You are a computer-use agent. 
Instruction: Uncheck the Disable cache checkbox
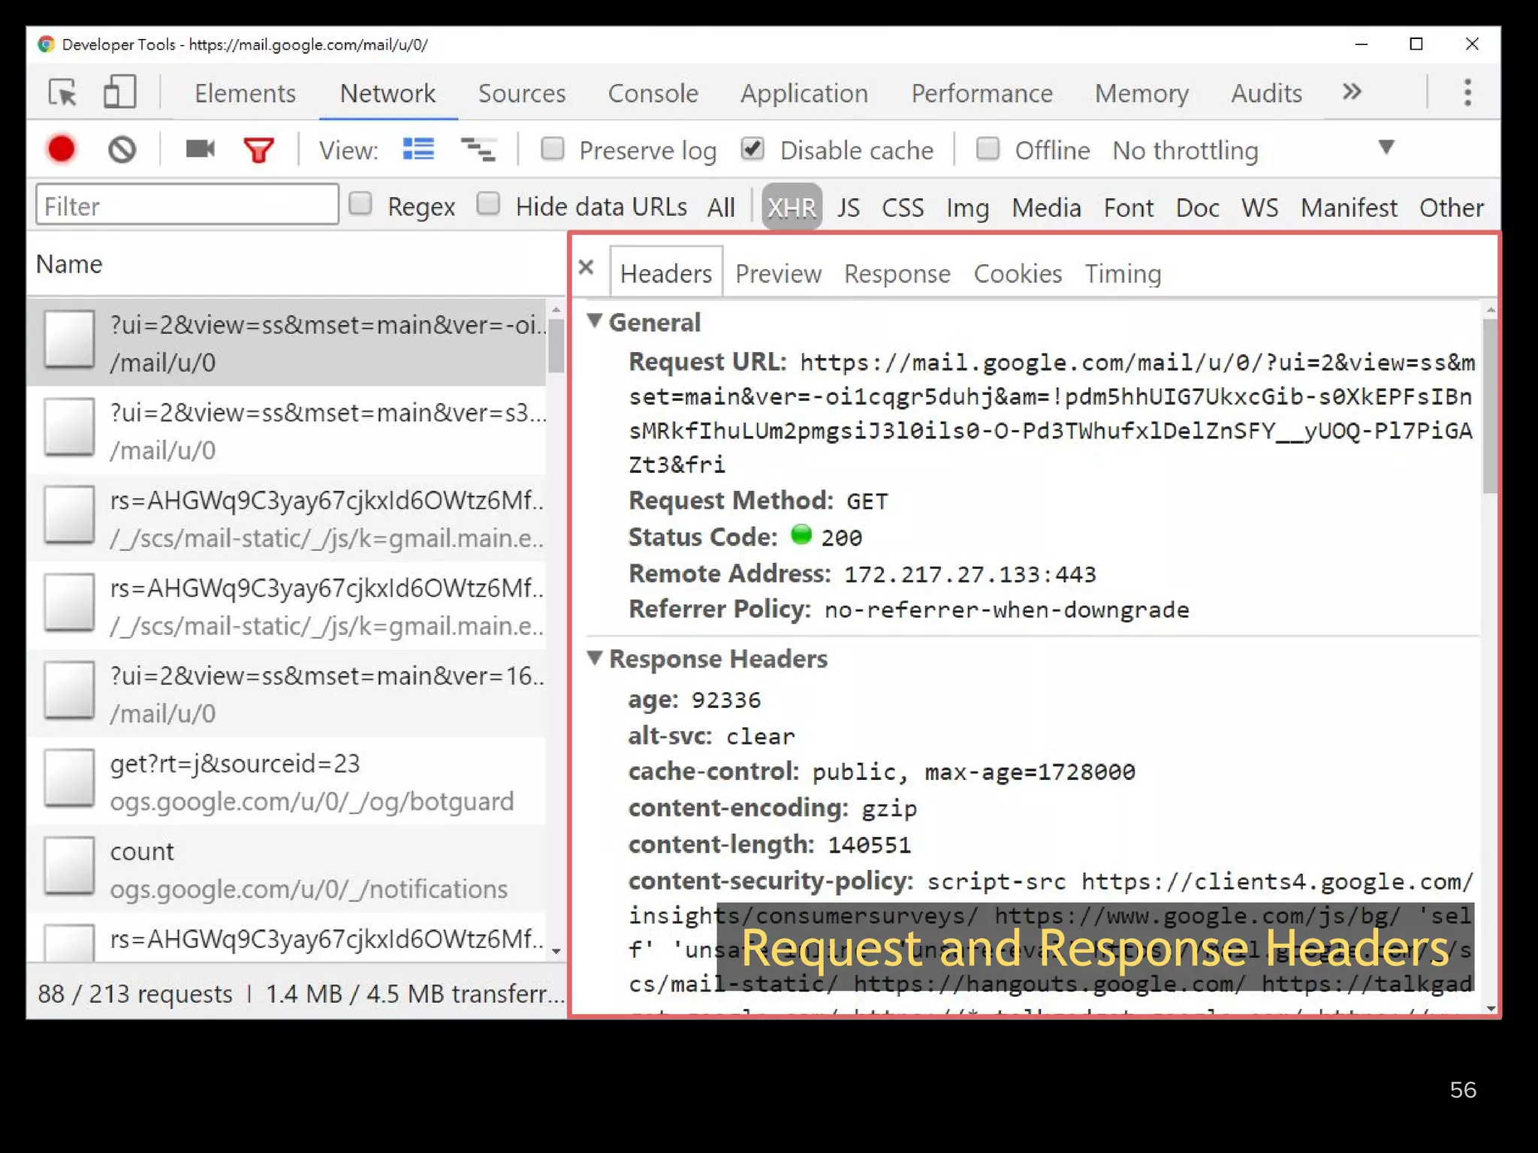click(x=752, y=149)
